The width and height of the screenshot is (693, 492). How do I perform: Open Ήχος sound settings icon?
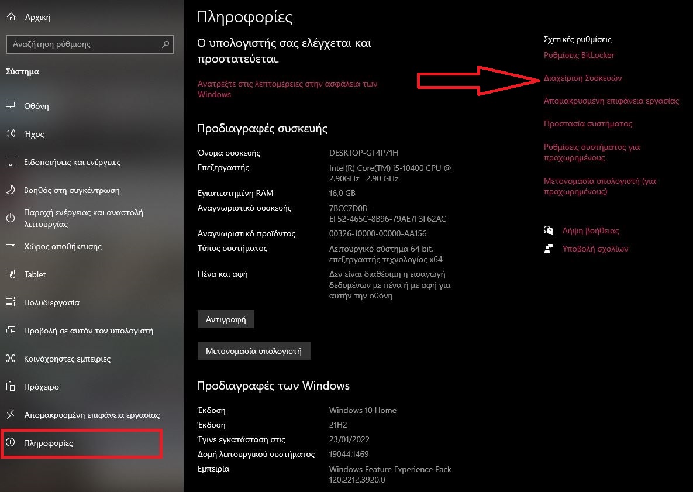11,133
